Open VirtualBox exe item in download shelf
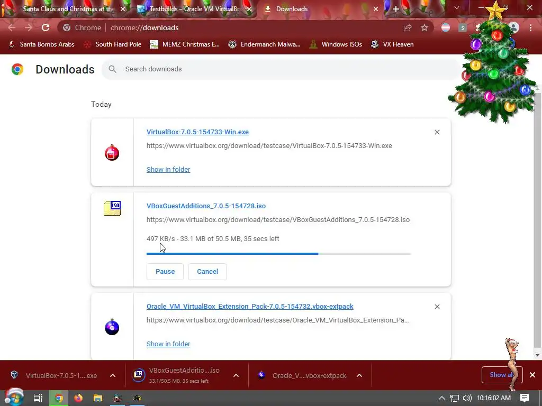This screenshot has height=406, width=542. click(x=55, y=375)
